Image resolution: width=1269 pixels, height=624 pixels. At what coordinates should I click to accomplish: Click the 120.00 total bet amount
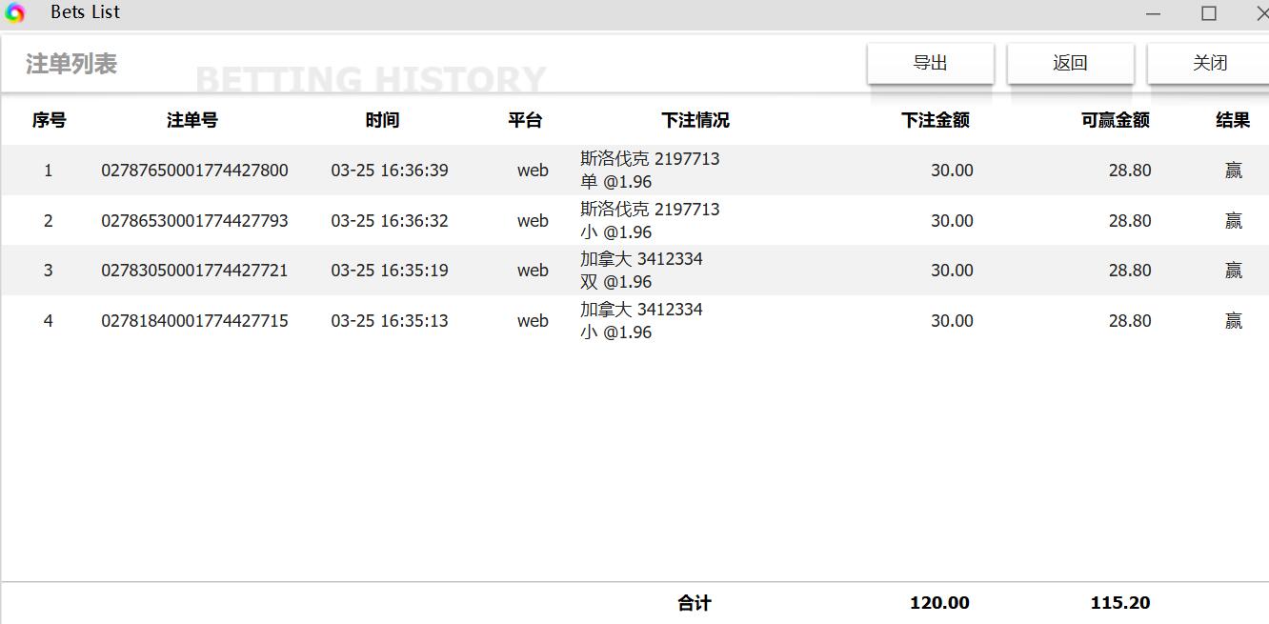coord(939,603)
